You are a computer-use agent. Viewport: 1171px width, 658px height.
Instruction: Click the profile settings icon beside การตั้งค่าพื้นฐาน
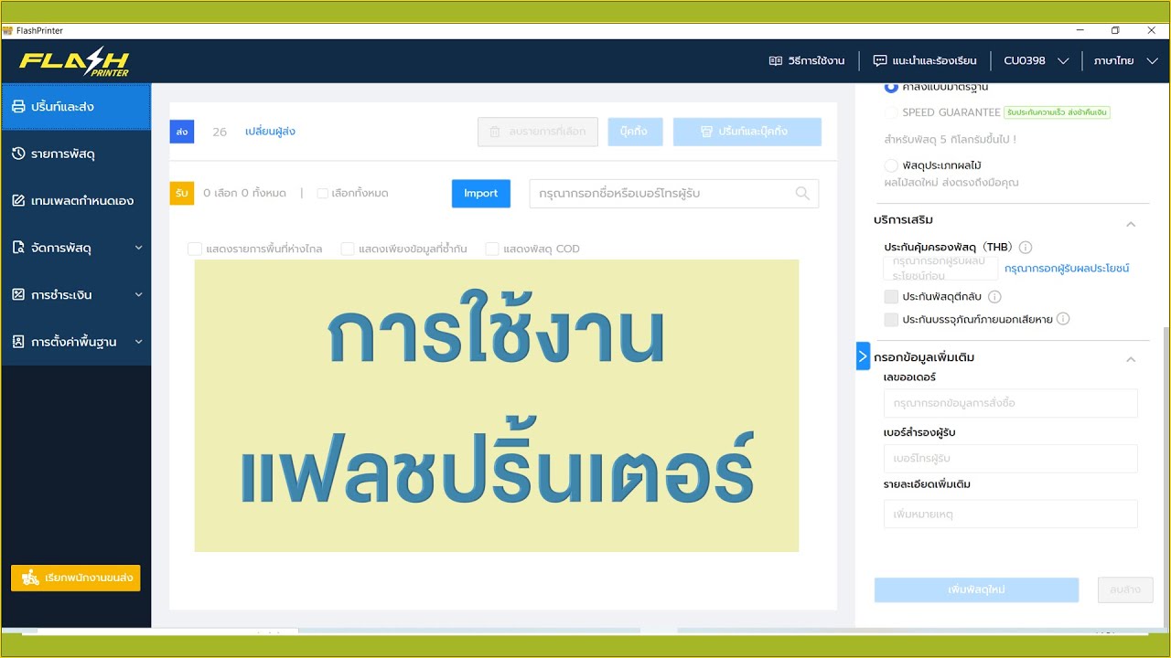(18, 342)
